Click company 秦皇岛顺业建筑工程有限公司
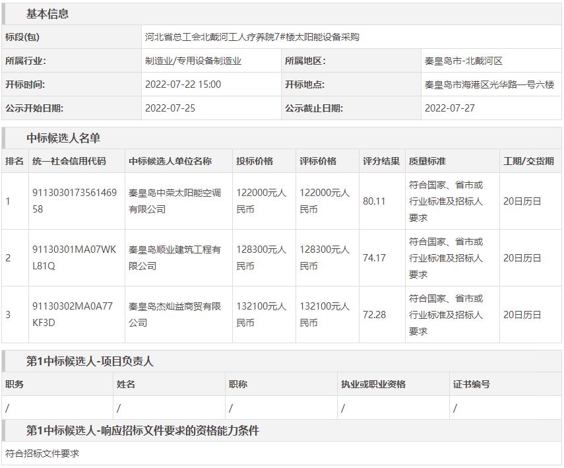 pos(175,258)
